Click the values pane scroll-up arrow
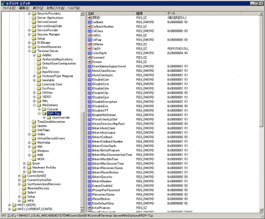Screen dimensions: 265x219 (261, 14)
